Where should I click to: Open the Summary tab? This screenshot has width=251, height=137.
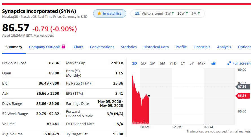click(x=14, y=47)
